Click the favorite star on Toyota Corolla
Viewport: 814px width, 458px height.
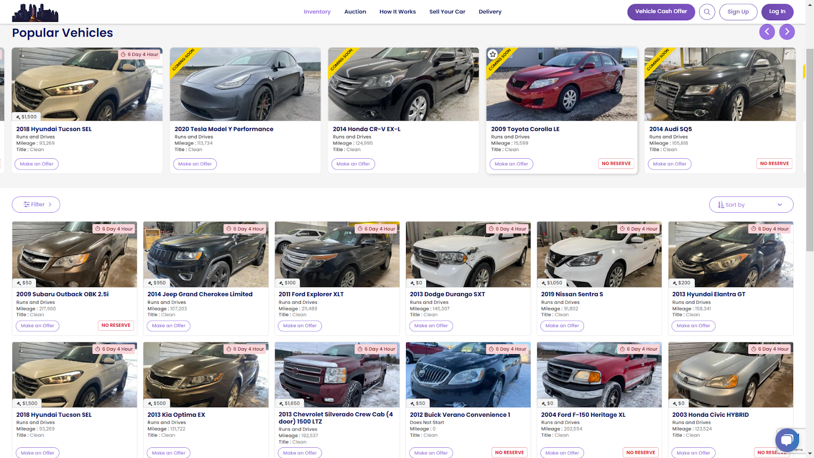point(492,54)
